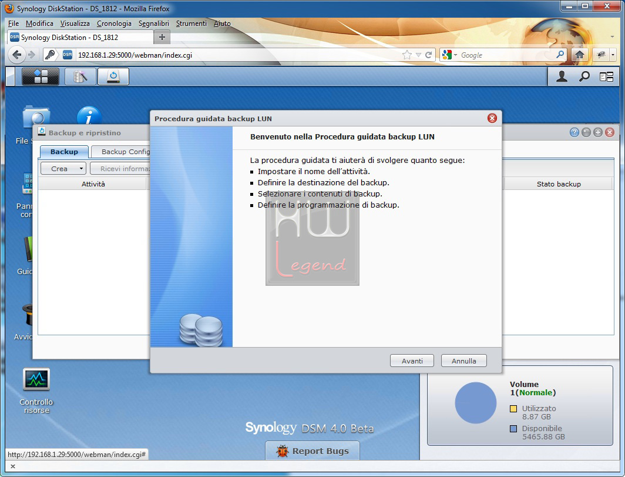625x477 pixels.
Task: Click the Avanti button
Action: [x=412, y=361]
